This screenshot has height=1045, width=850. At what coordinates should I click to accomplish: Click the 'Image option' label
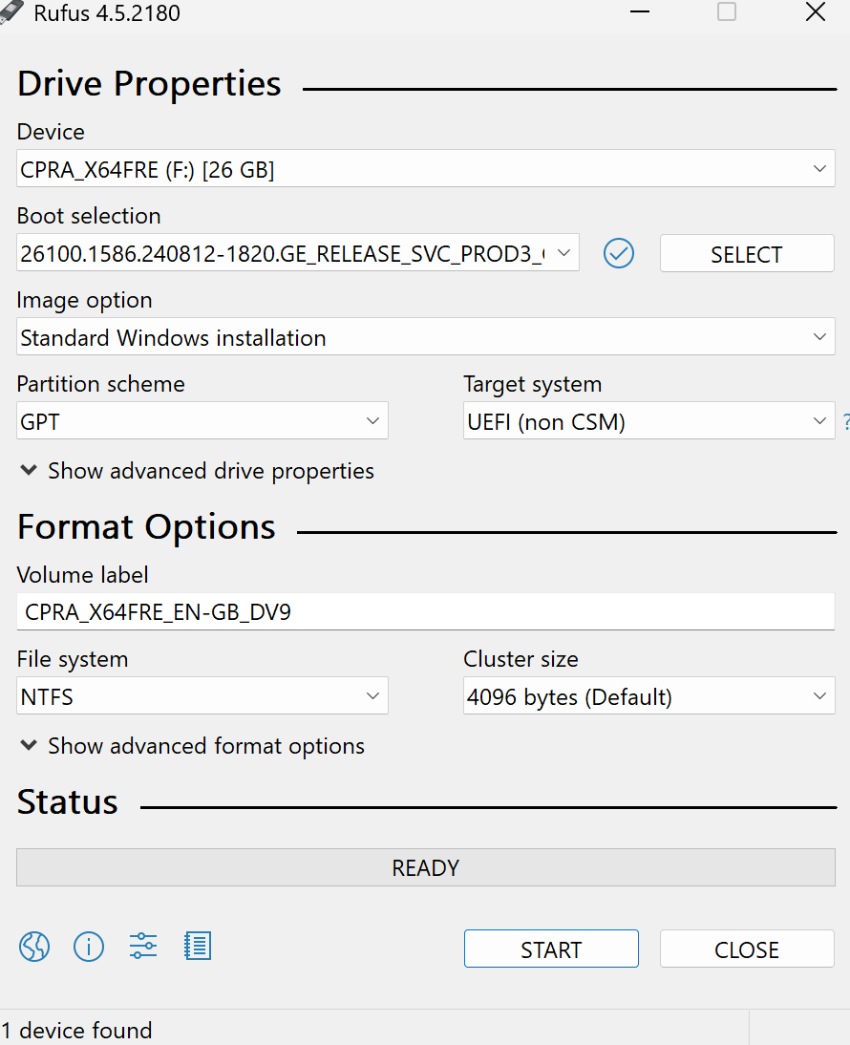pos(85,301)
